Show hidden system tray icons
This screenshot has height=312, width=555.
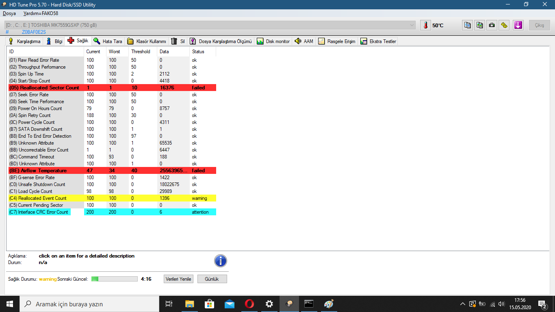tap(462, 304)
